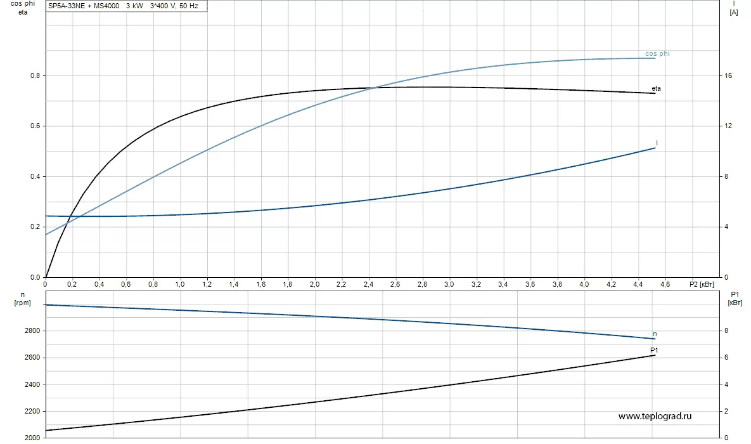Click the 'cos phi eta' axis title at top left
The width and height of the screenshot is (751, 444).
pos(23,8)
